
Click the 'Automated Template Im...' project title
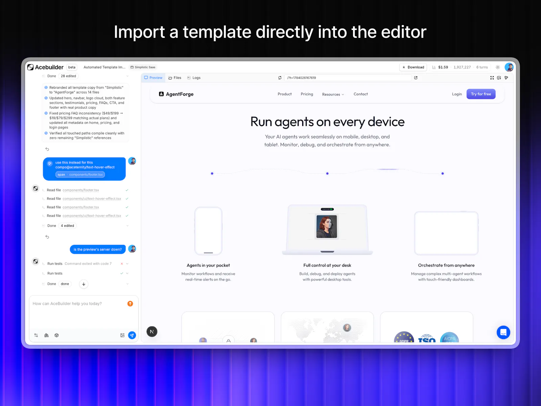coord(104,67)
